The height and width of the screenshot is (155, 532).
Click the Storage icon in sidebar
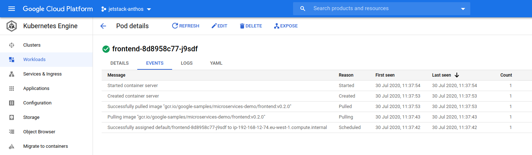coord(12,117)
